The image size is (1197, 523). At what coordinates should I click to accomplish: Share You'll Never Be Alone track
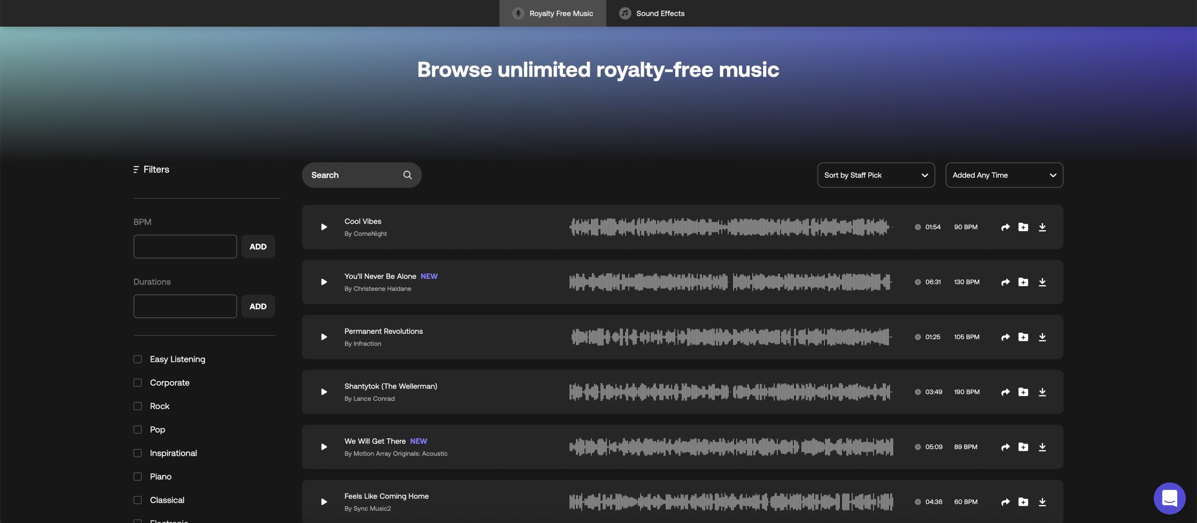[x=1005, y=282]
